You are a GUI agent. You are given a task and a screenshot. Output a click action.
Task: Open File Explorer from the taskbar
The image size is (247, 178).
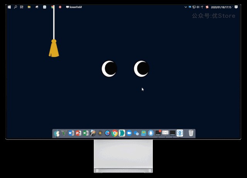pyautogui.click(x=29, y=7)
